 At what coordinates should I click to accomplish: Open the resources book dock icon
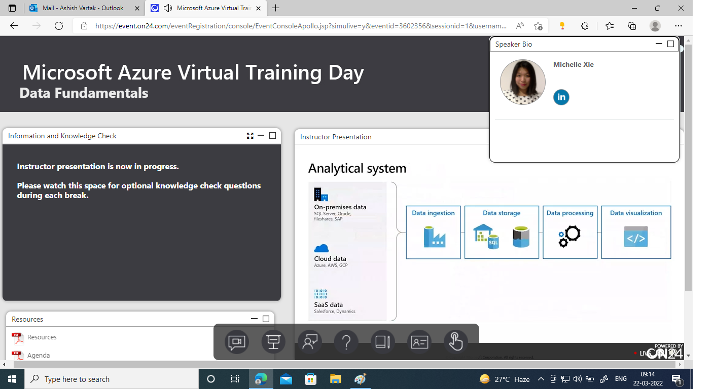coord(383,342)
